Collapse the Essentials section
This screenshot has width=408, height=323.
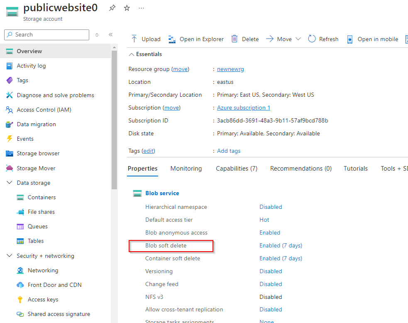132,54
